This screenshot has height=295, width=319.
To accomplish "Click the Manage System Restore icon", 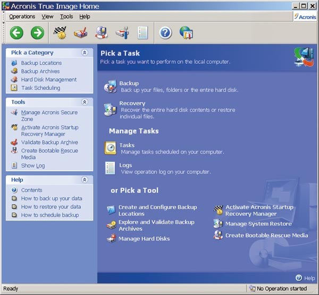I will pos(218,224).
